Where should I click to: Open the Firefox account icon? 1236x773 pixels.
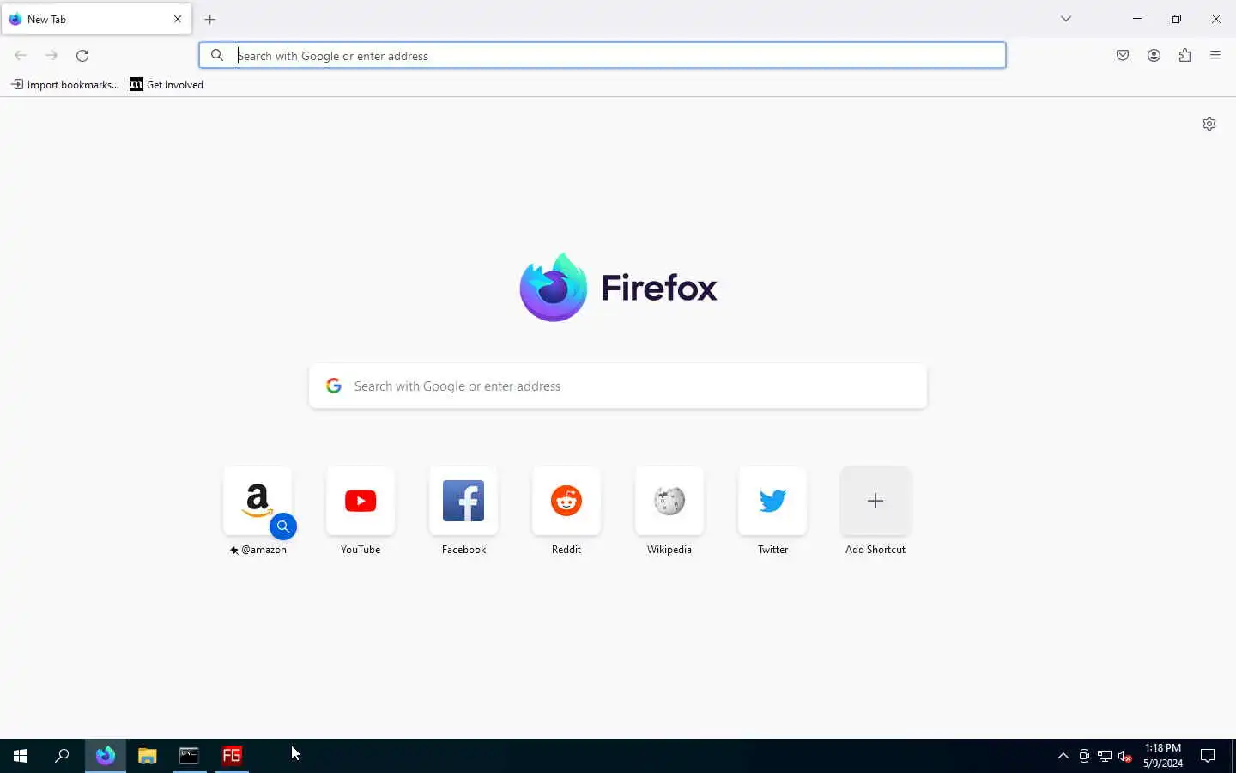1154,56
